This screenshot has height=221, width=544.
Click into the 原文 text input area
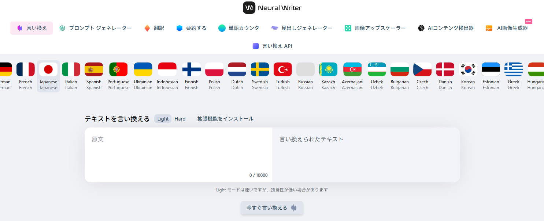(x=178, y=153)
